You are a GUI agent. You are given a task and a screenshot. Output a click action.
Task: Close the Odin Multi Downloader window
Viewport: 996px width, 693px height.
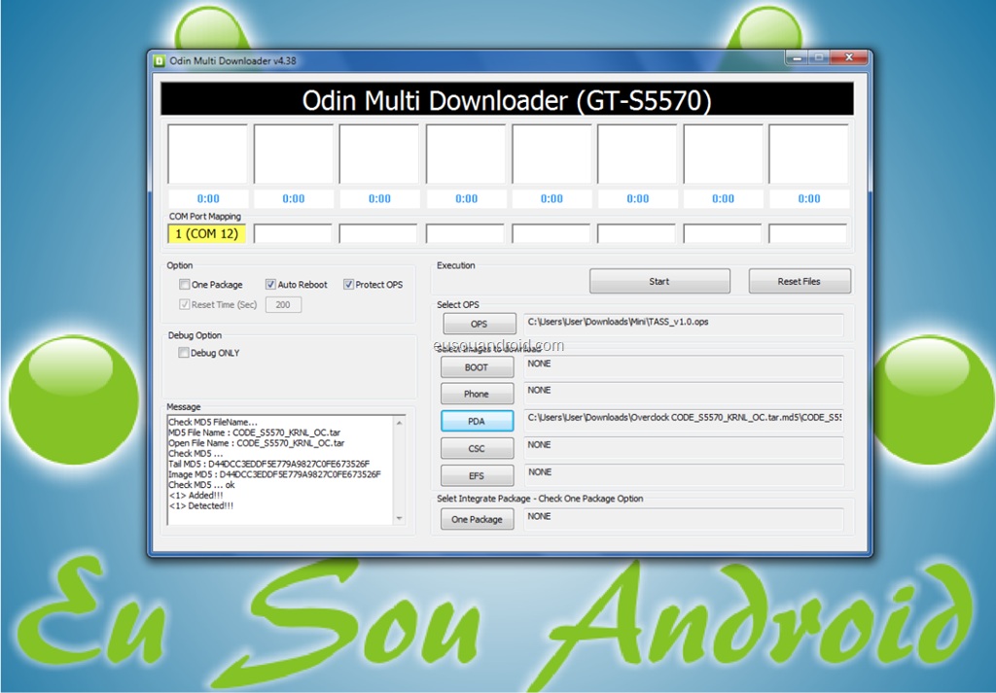[x=848, y=57]
